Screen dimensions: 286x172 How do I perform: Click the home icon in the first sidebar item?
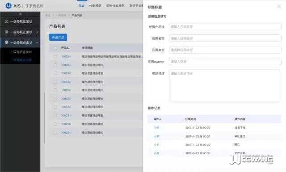[x=6, y=21]
